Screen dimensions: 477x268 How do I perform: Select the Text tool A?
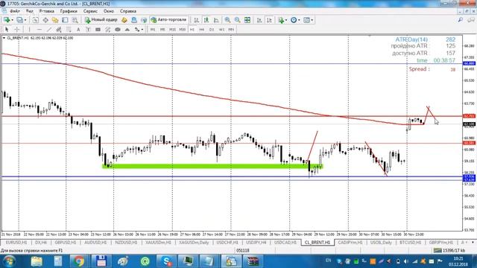click(x=78, y=30)
